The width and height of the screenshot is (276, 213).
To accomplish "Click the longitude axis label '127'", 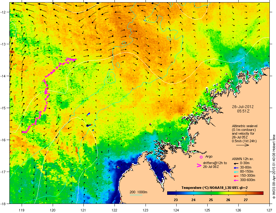I will [269, 210].
